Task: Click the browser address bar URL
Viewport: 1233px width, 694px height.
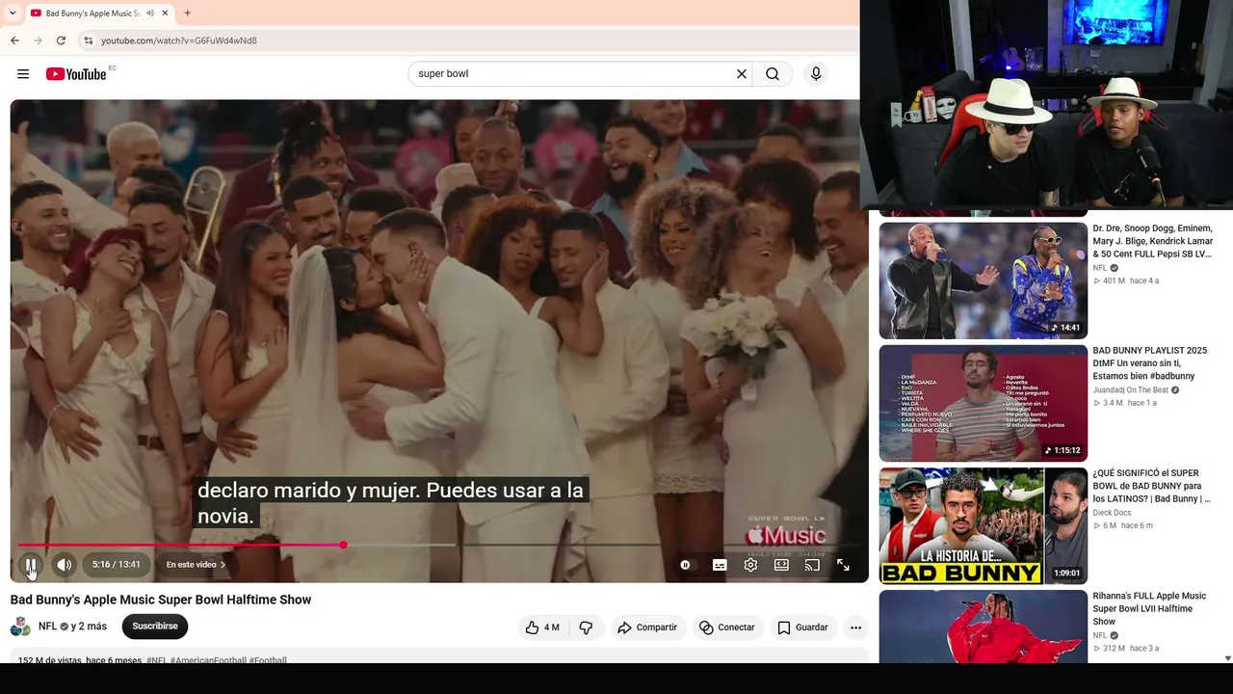Action: pos(179,40)
